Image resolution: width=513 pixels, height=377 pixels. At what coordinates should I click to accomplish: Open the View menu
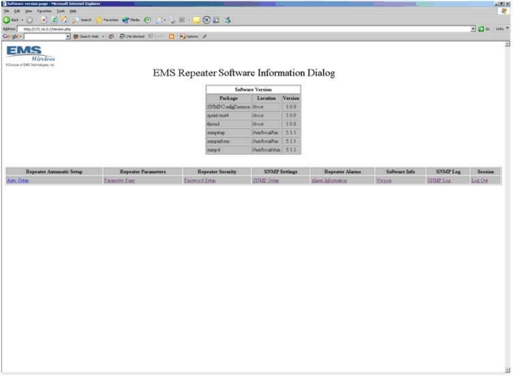coord(29,11)
